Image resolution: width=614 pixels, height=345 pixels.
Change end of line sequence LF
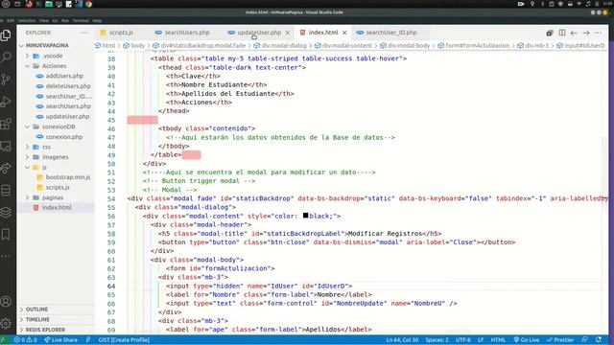pos(481,340)
